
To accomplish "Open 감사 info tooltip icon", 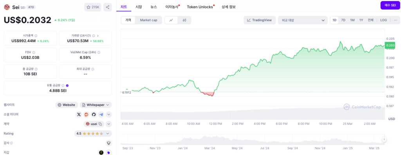I will click(11, 143).
